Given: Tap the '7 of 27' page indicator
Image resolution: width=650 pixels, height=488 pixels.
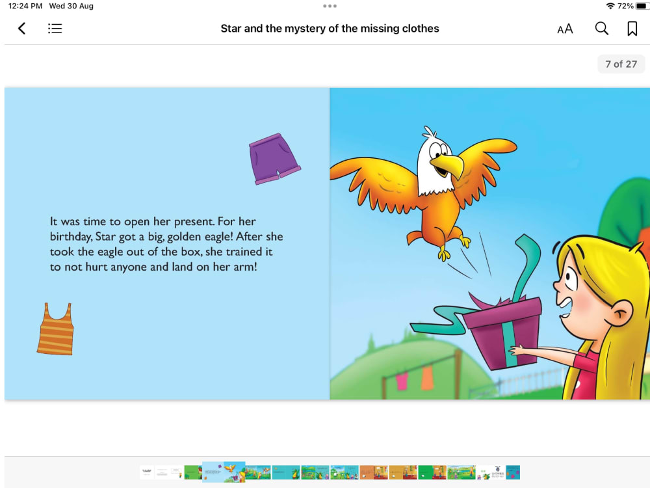Looking at the screenshot, I should [621, 64].
